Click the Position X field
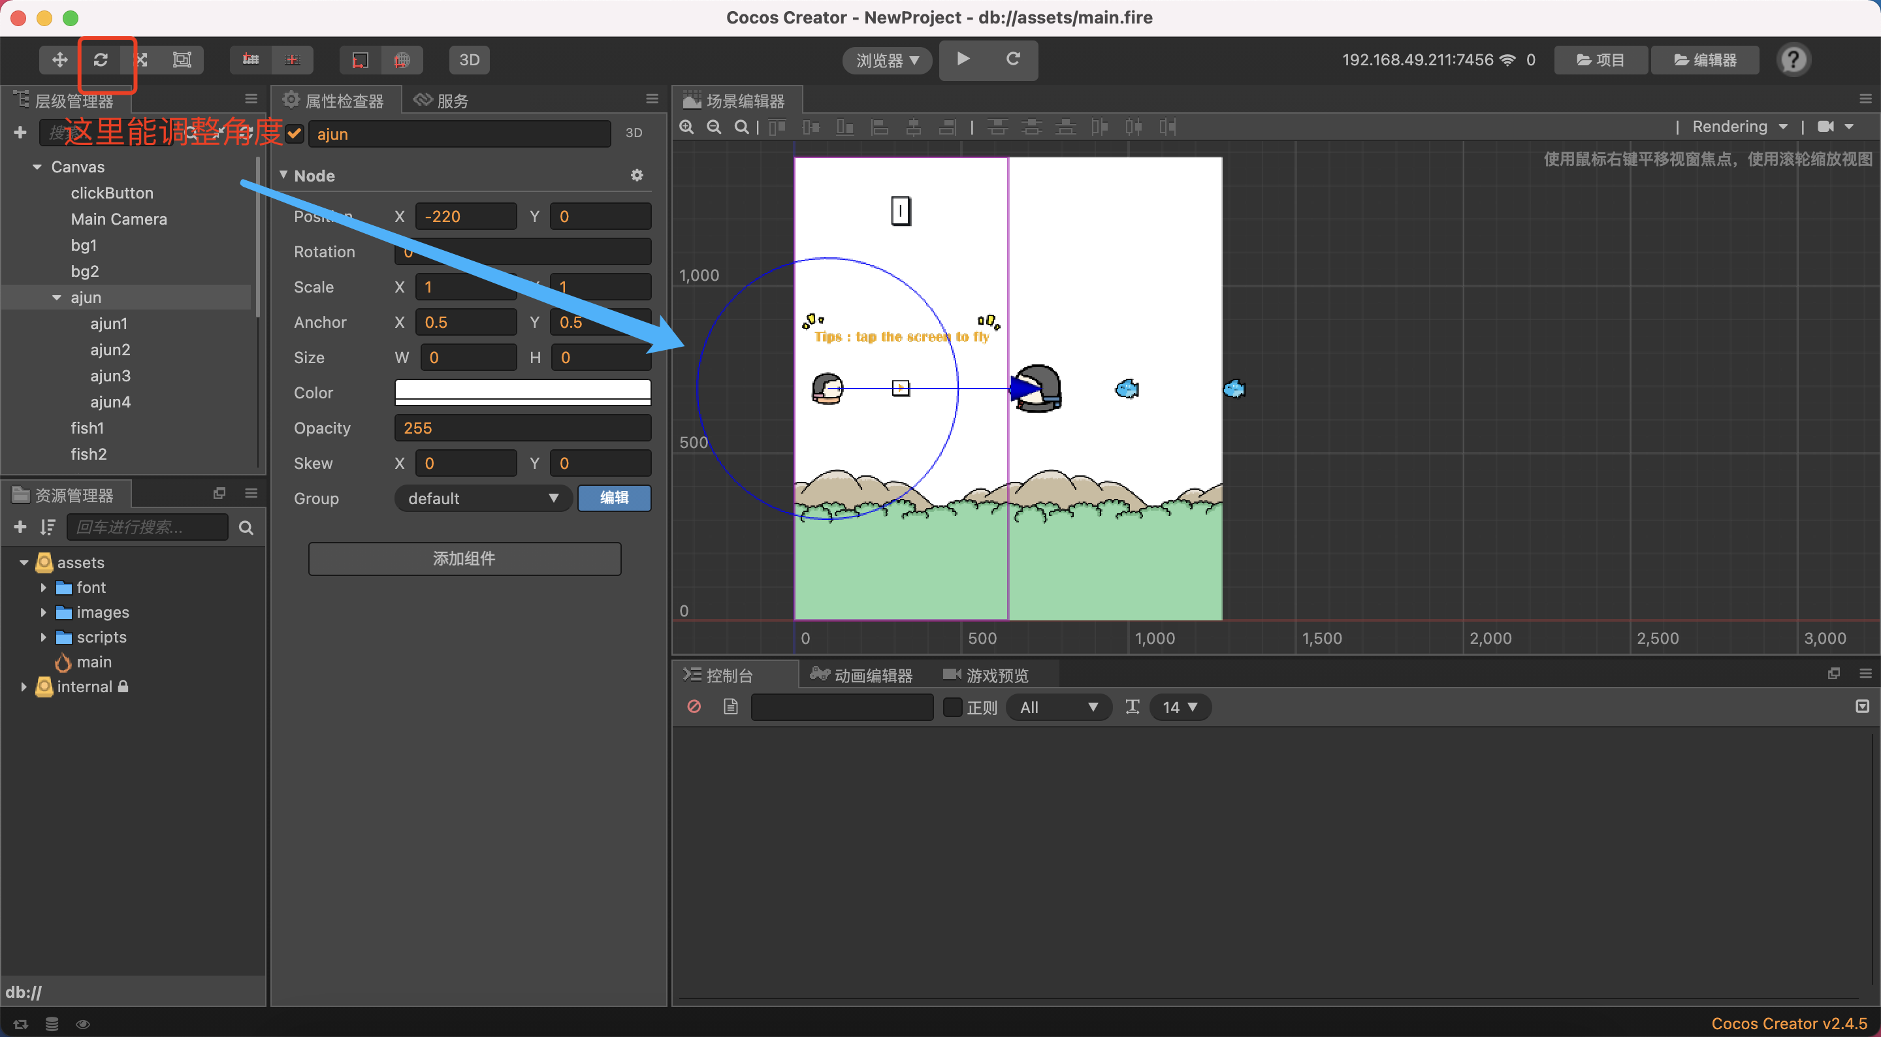Screen dimensions: 1881x1037 click(466, 216)
